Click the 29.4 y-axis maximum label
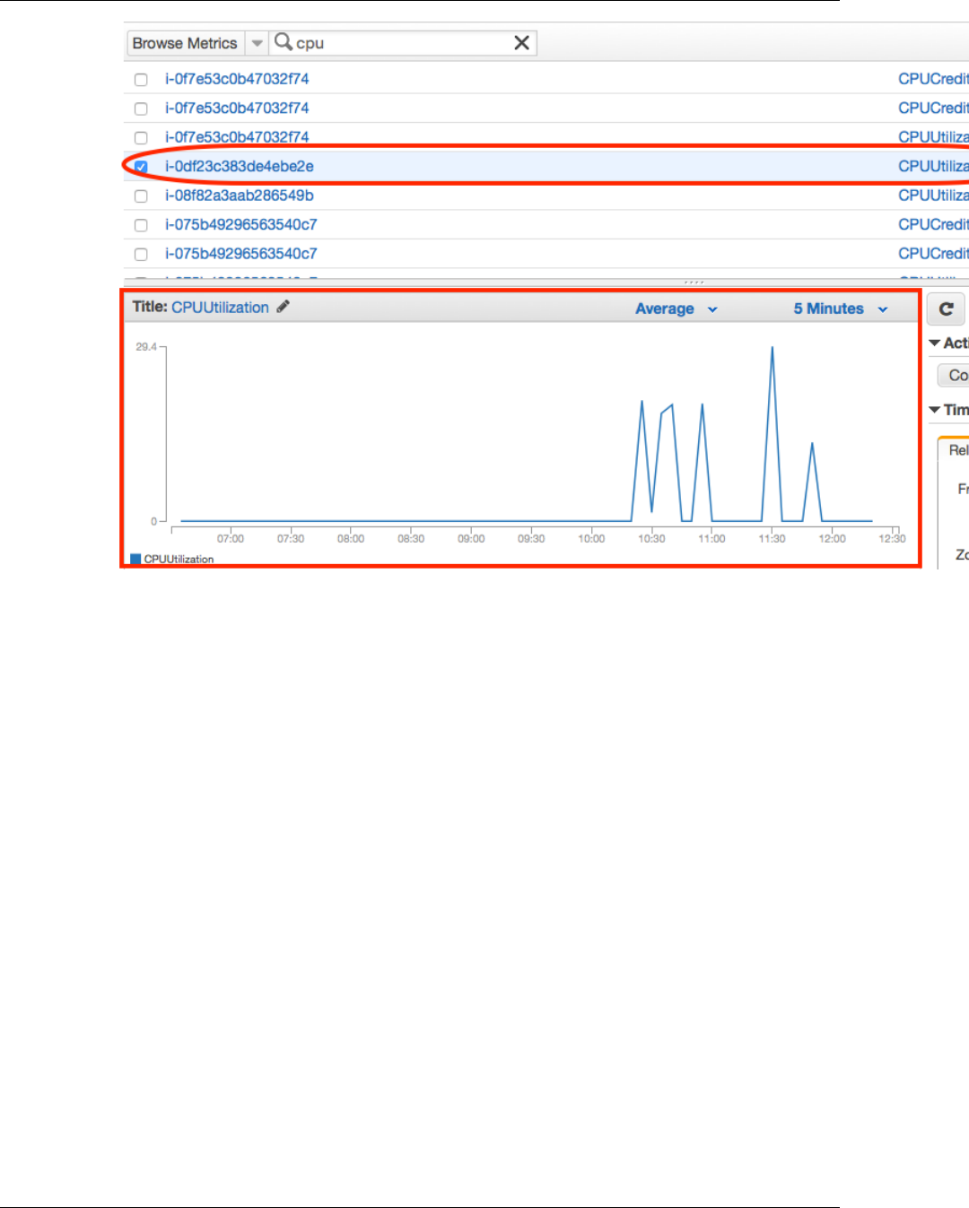969x1208 pixels. [x=146, y=346]
